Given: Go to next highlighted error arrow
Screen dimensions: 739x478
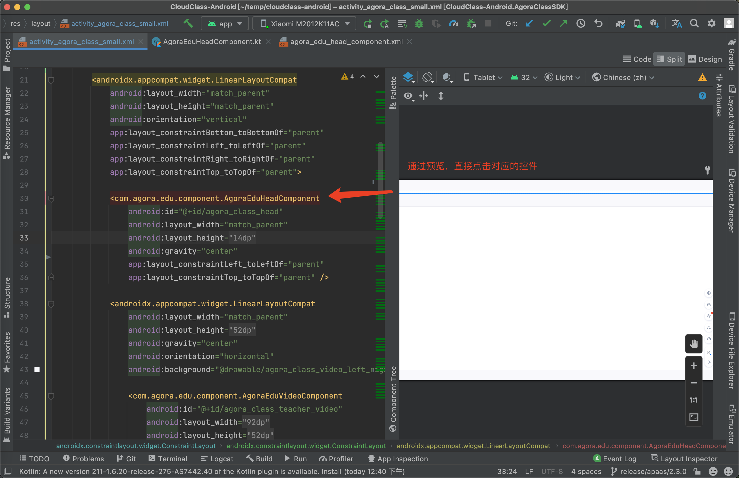Looking at the screenshot, I should 377,77.
